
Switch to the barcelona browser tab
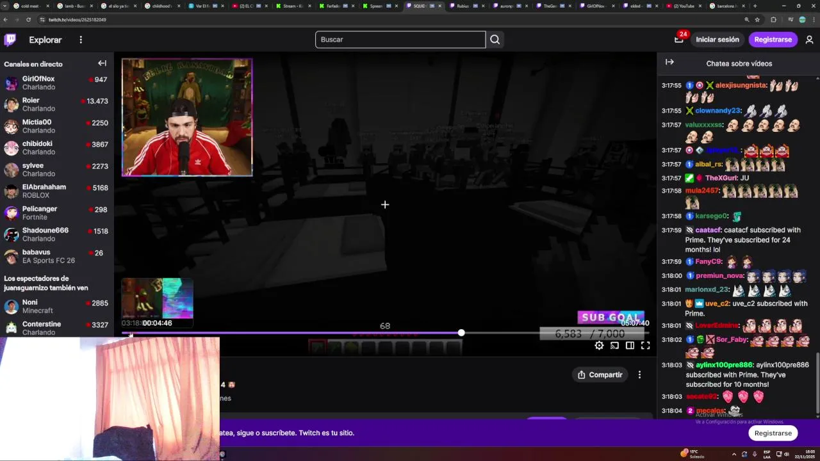click(728, 6)
